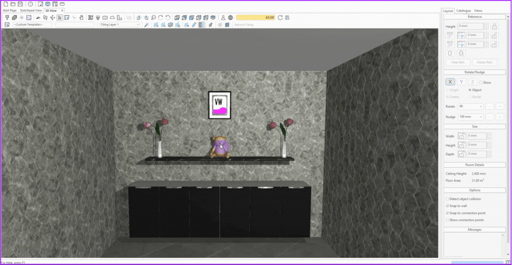Click the refresh price icon

click(x=280, y=18)
